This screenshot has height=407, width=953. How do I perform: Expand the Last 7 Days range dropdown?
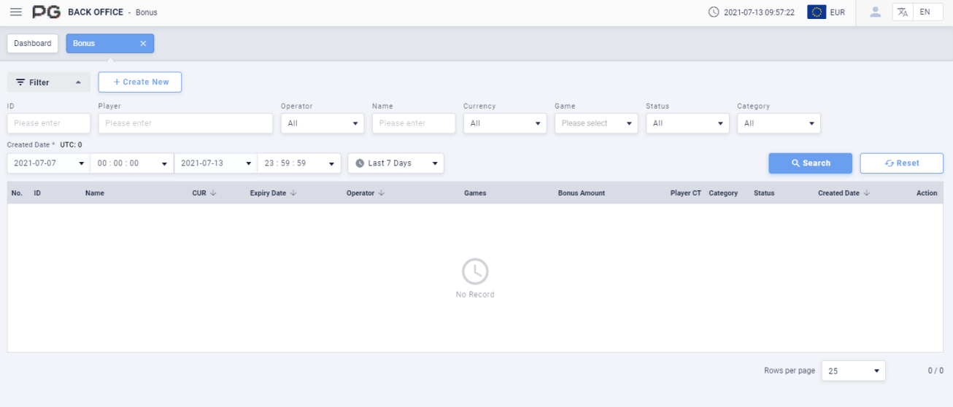pos(396,163)
